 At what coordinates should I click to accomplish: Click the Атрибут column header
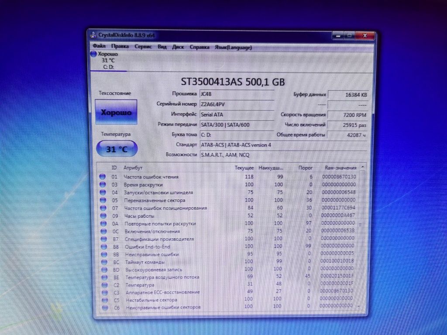tap(133, 168)
